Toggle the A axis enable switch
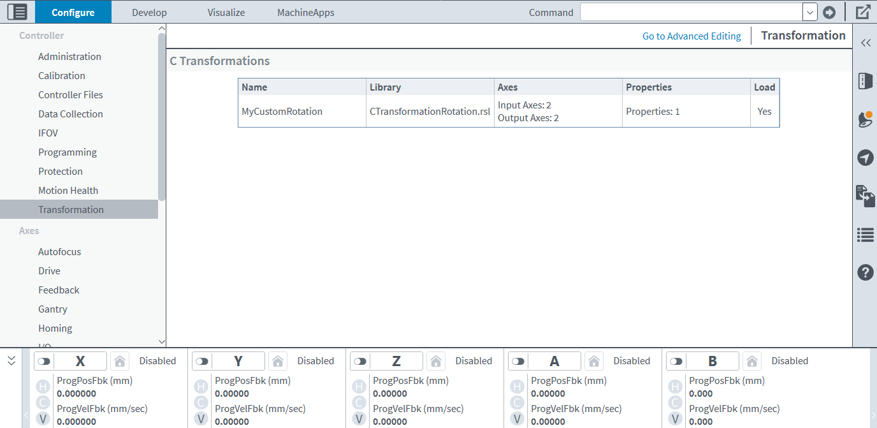Viewport: 877px width, 428px height. (518, 361)
